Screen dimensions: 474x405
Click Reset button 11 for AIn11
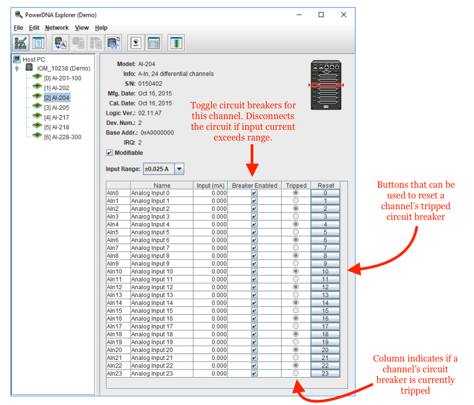[325, 279]
